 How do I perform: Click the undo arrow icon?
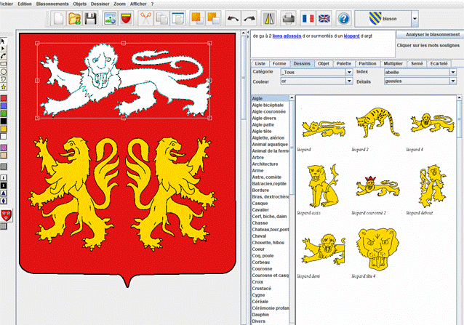[233, 17]
